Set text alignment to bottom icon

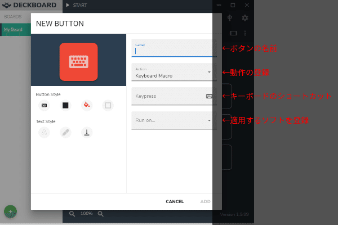click(x=87, y=132)
